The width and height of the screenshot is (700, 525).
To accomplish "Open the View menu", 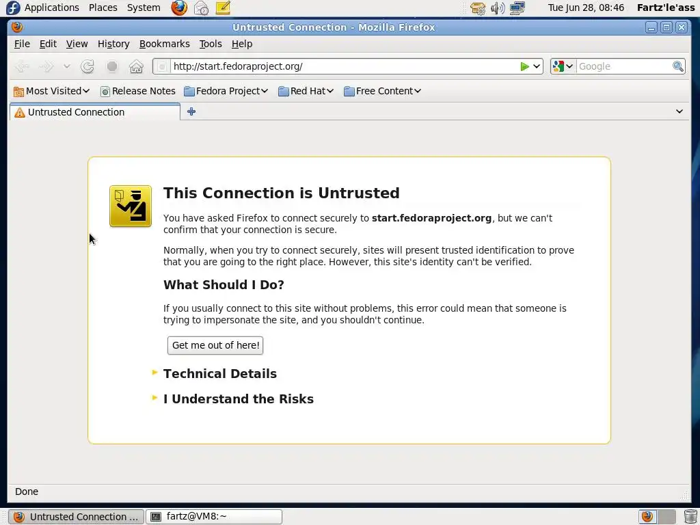I will (77, 44).
